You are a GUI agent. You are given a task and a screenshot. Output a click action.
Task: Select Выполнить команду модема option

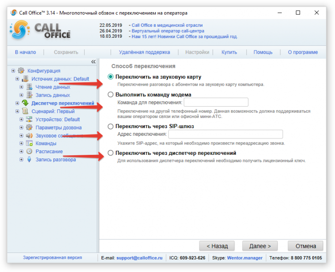(111, 94)
